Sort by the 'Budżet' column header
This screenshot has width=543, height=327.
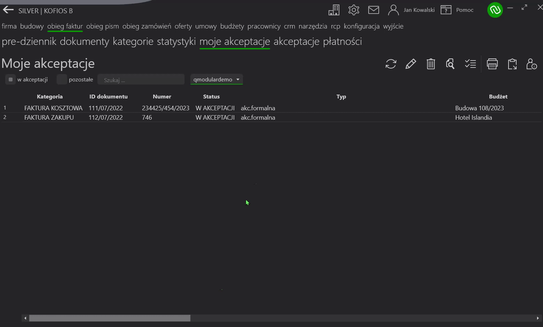click(498, 96)
